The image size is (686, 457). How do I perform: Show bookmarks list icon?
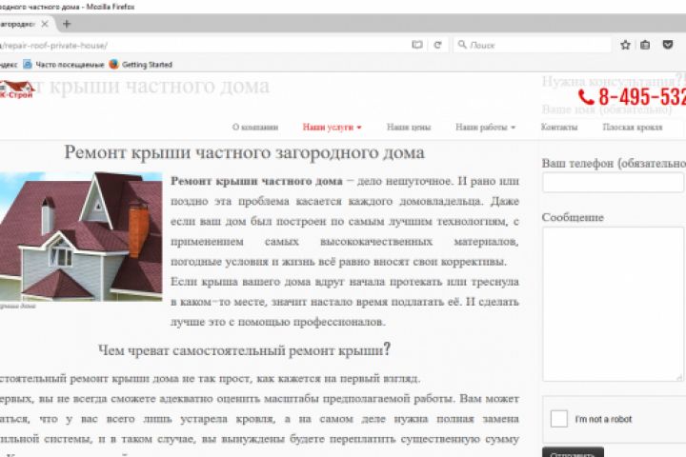coord(645,45)
